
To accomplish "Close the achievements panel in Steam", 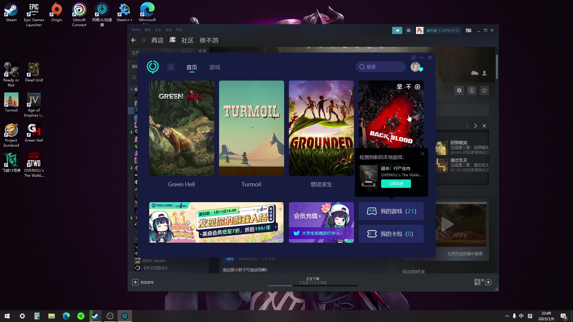I will [x=484, y=126].
